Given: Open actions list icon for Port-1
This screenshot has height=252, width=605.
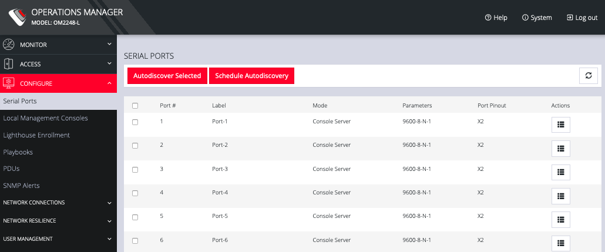Looking at the screenshot, I should click(x=560, y=125).
